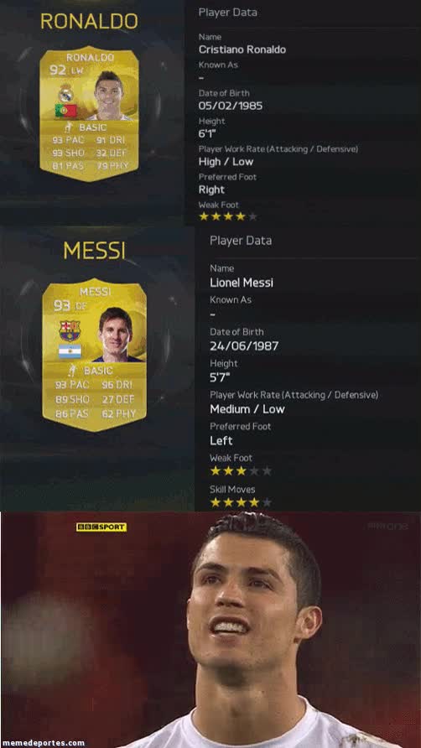Click the Portugal flag on Ronaldo card
Viewport: 421px width, 748px height.
coord(66,111)
